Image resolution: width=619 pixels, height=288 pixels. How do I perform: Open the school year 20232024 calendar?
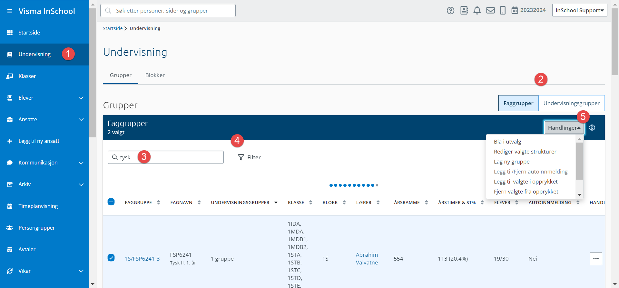coord(528,10)
